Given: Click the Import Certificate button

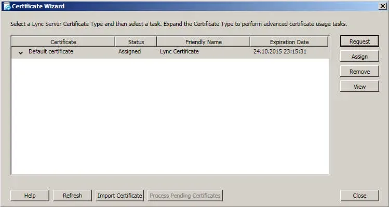Looking at the screenshot, I should [119, 196].
